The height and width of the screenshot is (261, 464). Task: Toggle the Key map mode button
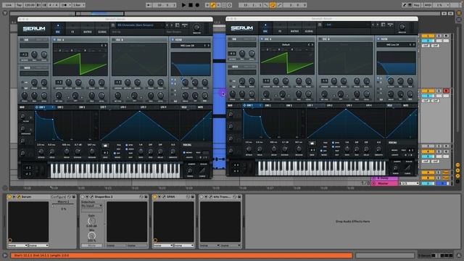(417, 5)
